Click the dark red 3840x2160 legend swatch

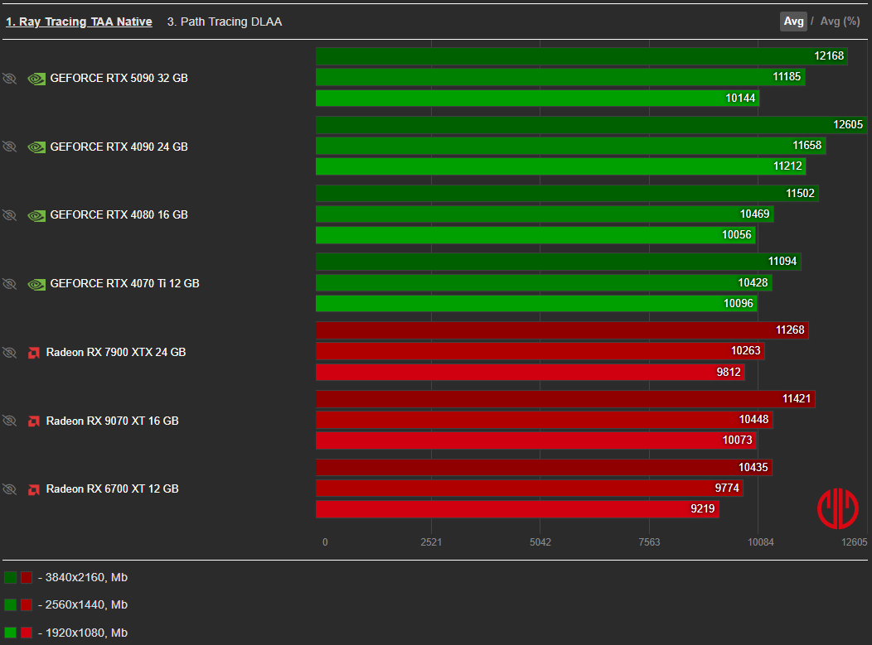27,578
